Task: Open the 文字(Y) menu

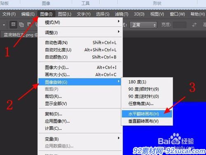Action: (x=84, y=14)
